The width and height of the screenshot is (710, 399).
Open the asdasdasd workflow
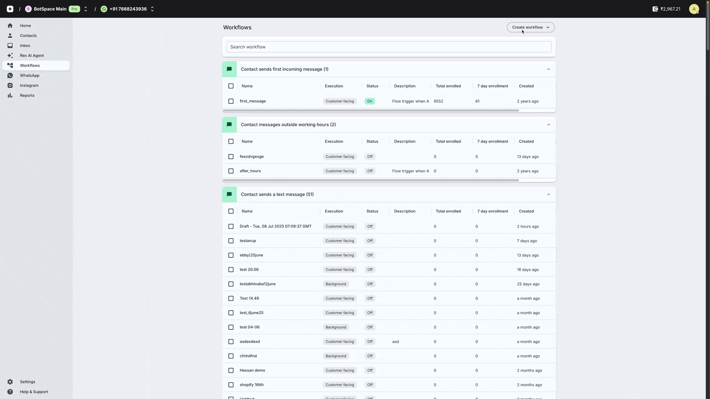click(x=250, y=342)
